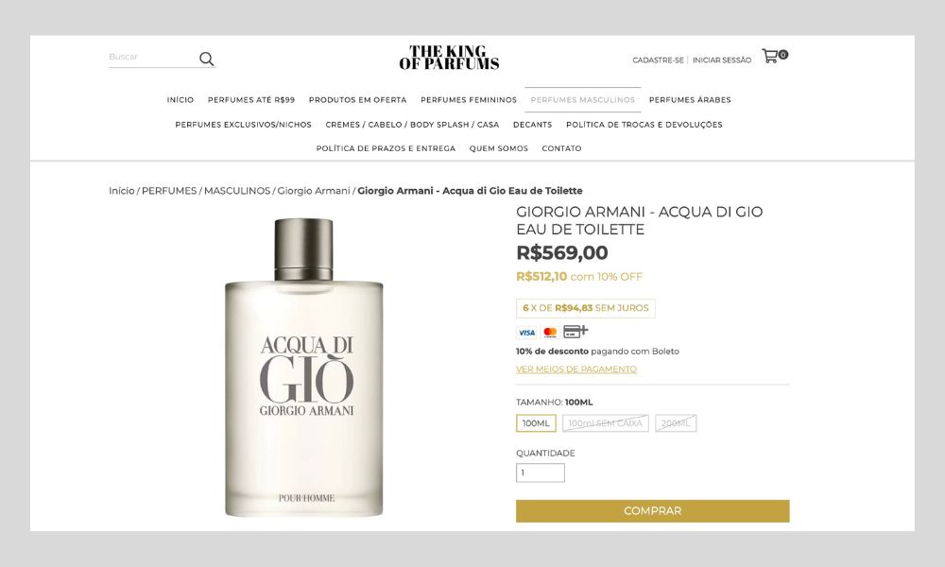Click the Buscar search input field
The width and height of the screenshot is (945, 567).
click(x=152, y=58)
